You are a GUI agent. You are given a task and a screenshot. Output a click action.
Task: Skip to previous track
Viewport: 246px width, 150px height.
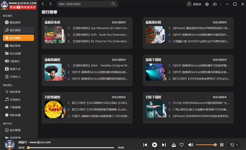145,145
